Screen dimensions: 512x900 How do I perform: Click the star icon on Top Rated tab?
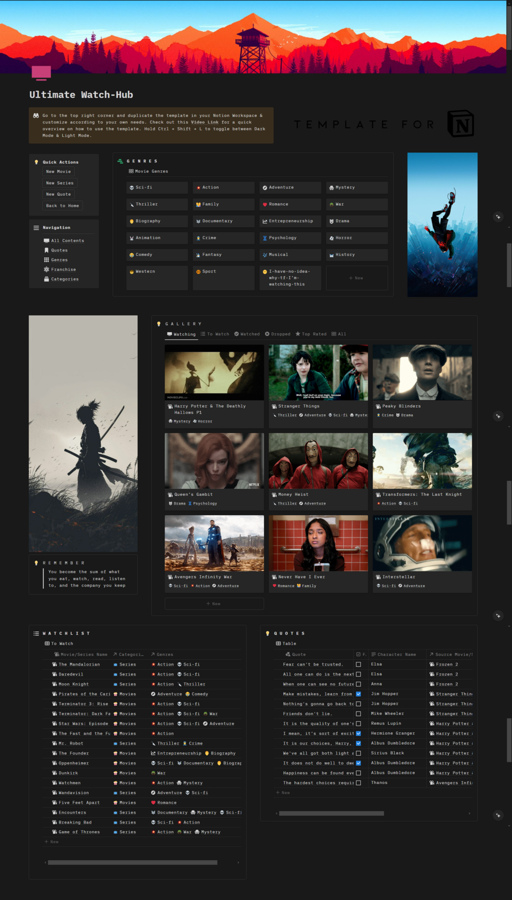298,334
